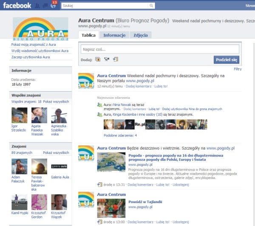Share the 13:31 post via Udostępnij
The height and width of the screenshot is (226, 255).
(181, 184)
